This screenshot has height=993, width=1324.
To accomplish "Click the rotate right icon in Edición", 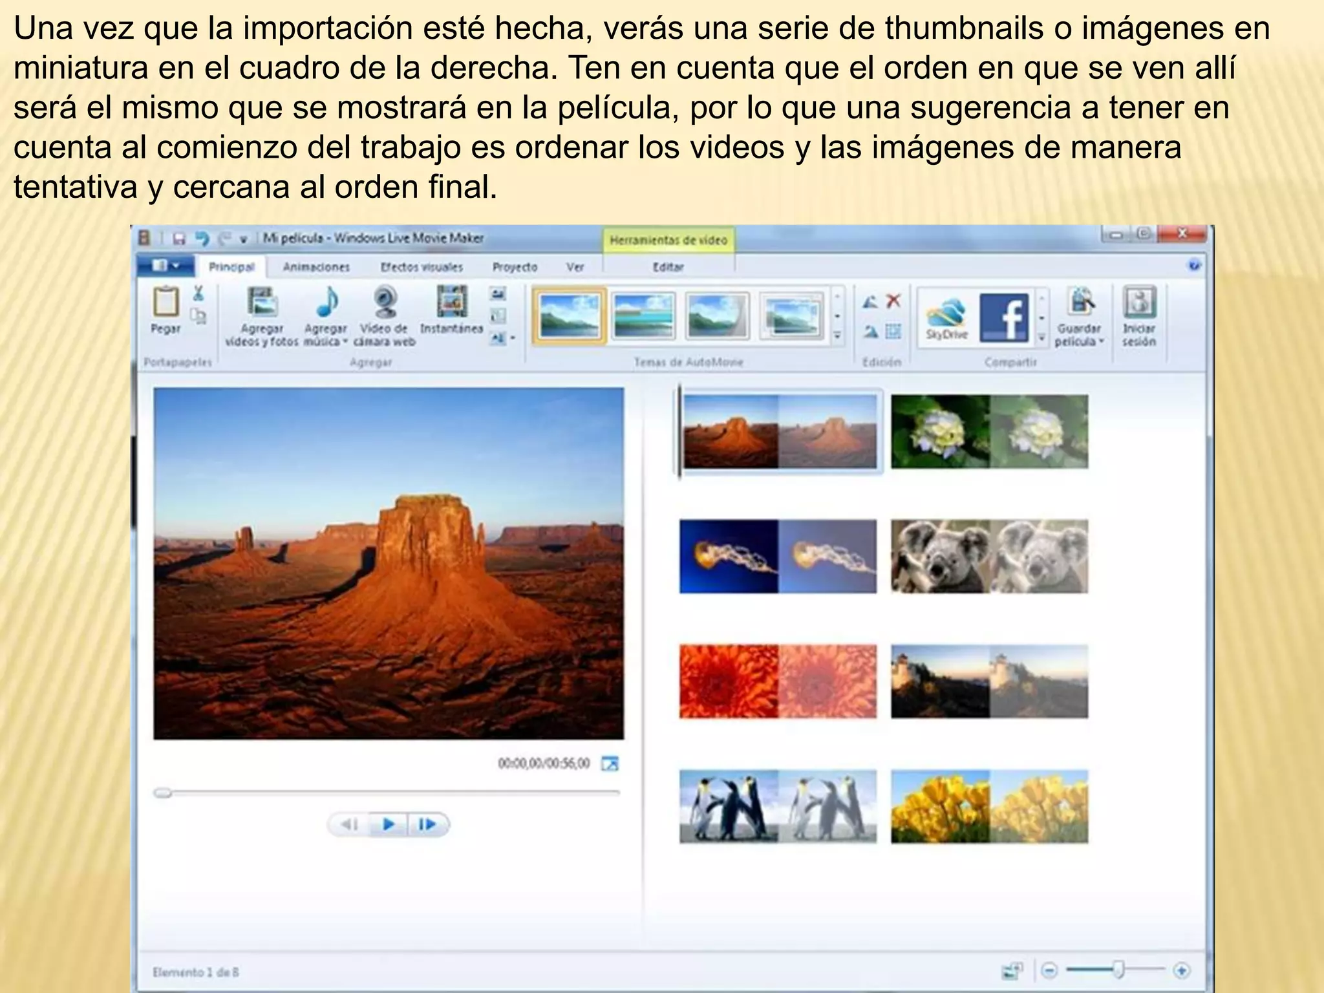I will (x=871, y=332).
